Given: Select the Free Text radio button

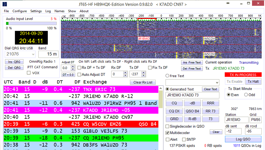Looking at the screenshot, I should (168, 76).
